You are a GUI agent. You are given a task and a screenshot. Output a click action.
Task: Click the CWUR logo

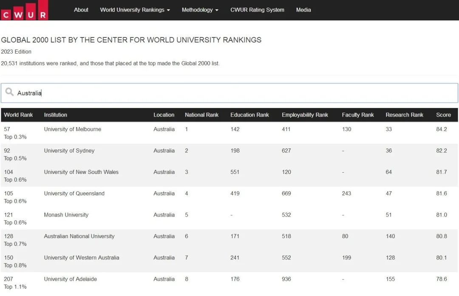click(x=24, y=10)
